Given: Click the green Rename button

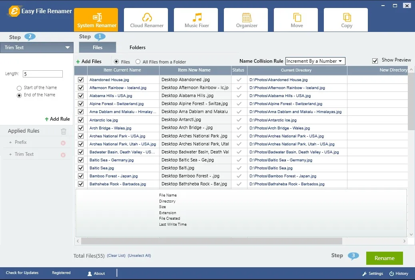Looking at the screenshot, I should point(384,258).
